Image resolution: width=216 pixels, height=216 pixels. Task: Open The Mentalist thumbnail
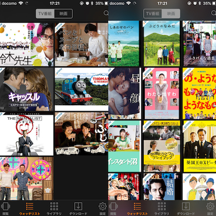coord(26,134)
